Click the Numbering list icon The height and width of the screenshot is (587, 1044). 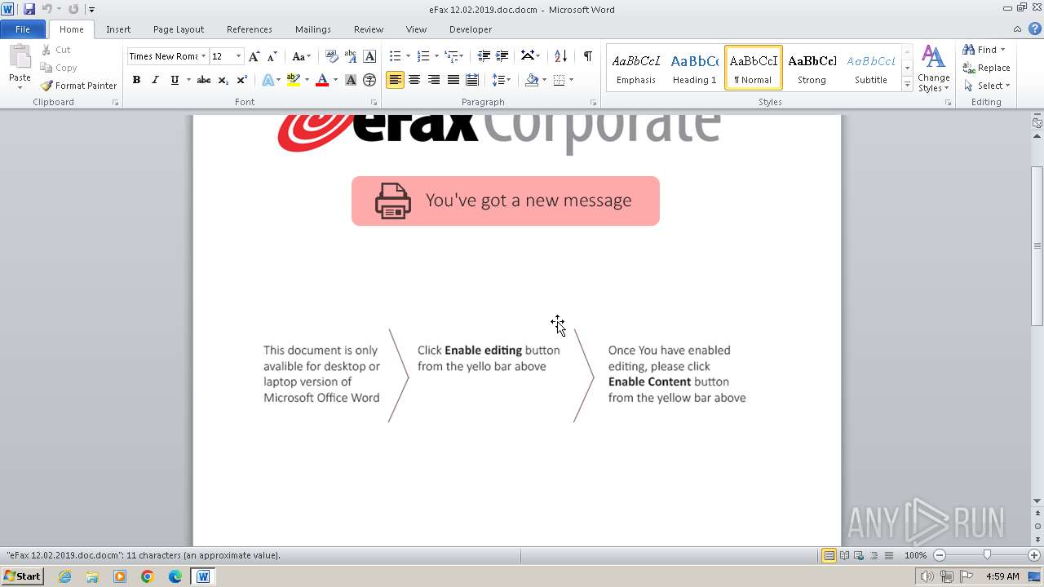[x=422, y=56]
